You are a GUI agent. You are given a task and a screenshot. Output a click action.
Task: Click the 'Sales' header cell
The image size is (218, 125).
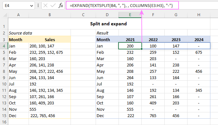coord(50,40)
